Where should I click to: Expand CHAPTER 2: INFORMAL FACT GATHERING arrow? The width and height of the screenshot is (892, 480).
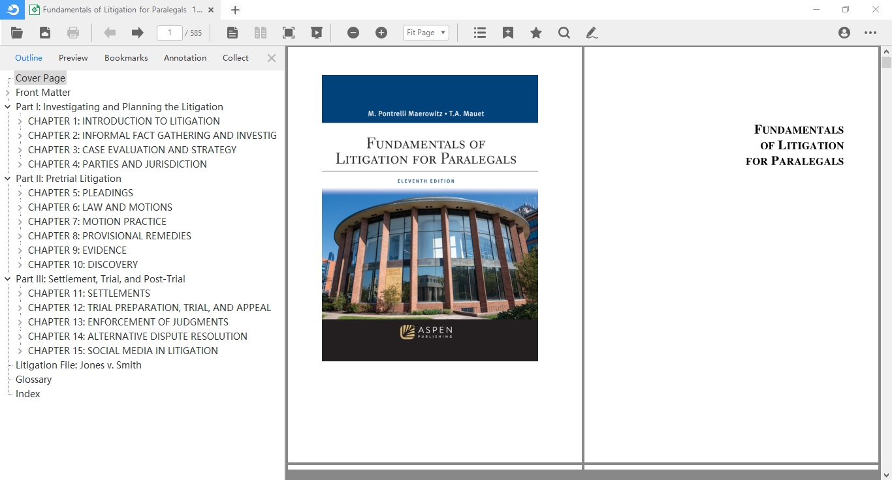[20, 136]
